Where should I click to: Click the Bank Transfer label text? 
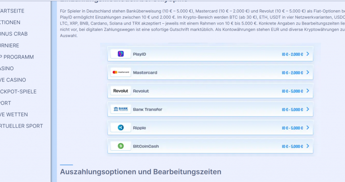coord(147,109)
